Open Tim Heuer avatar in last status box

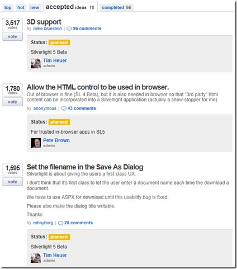pos(36,258)
